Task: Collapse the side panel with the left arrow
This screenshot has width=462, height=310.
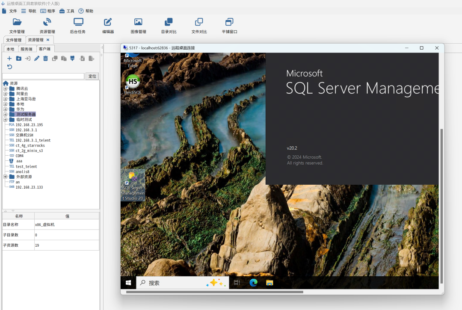Action: [x=102, y=47]
